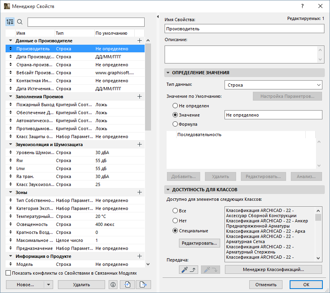The height and width of the screenshot is (293, 330).
Task: Collapse the ДОСТУПНОСТЬ ДЛЯ КЛАССОВ section
Action: click(x=168, y=190)
